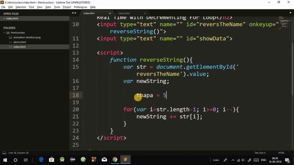This screenshot has width=294, height=165.
Task: Open the Mail app on taskbar
Action: click(x=104, y=159)
